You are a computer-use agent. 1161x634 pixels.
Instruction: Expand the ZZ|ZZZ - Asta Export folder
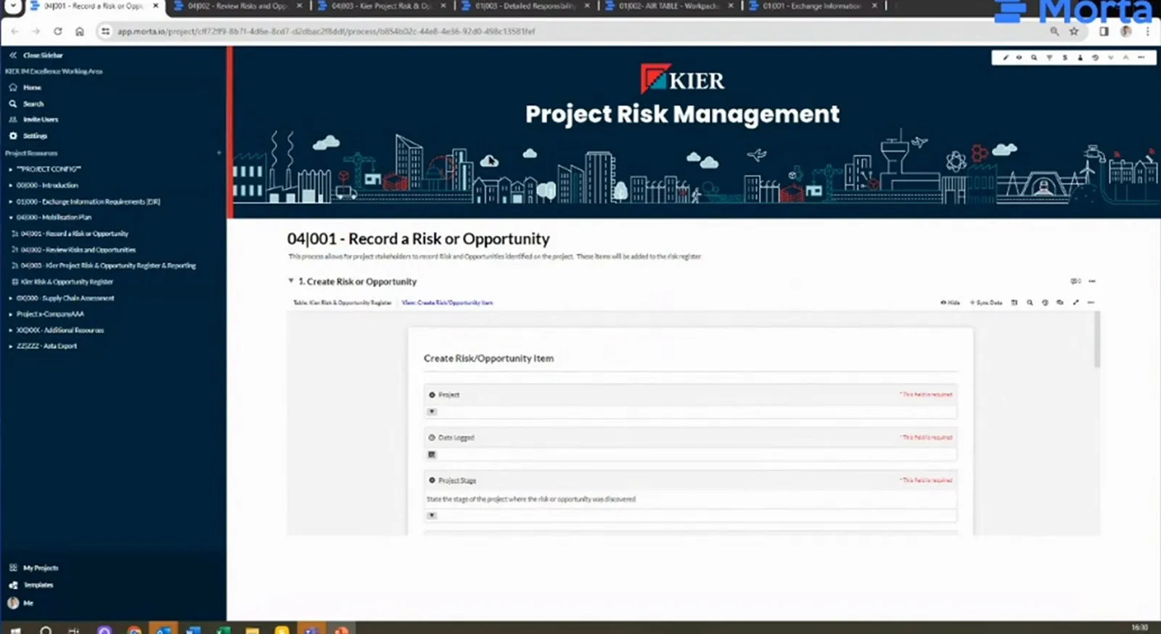click(x=10, y=346)
